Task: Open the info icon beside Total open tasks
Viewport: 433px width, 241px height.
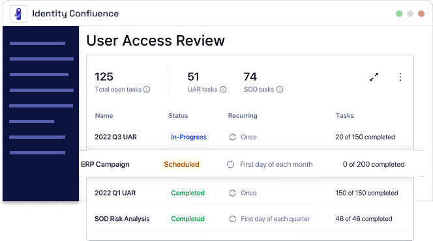Action: 147,89
